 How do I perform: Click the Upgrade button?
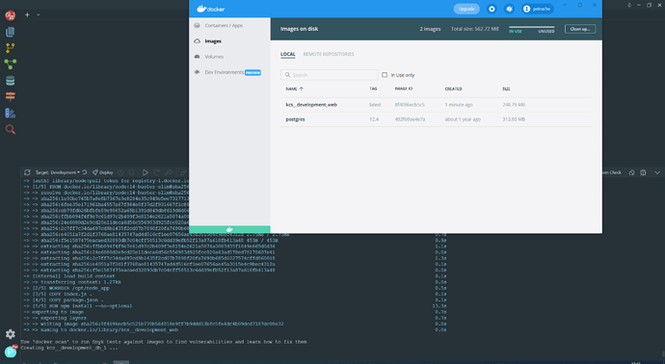[x=466, y=9]
